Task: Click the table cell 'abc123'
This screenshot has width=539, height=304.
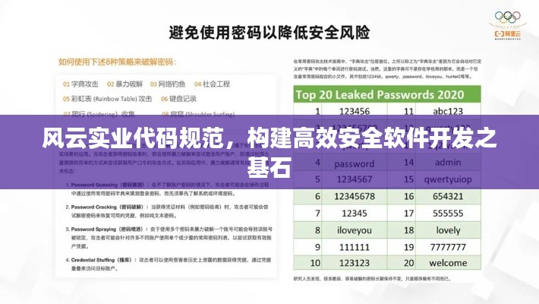Action: point(448,111)
